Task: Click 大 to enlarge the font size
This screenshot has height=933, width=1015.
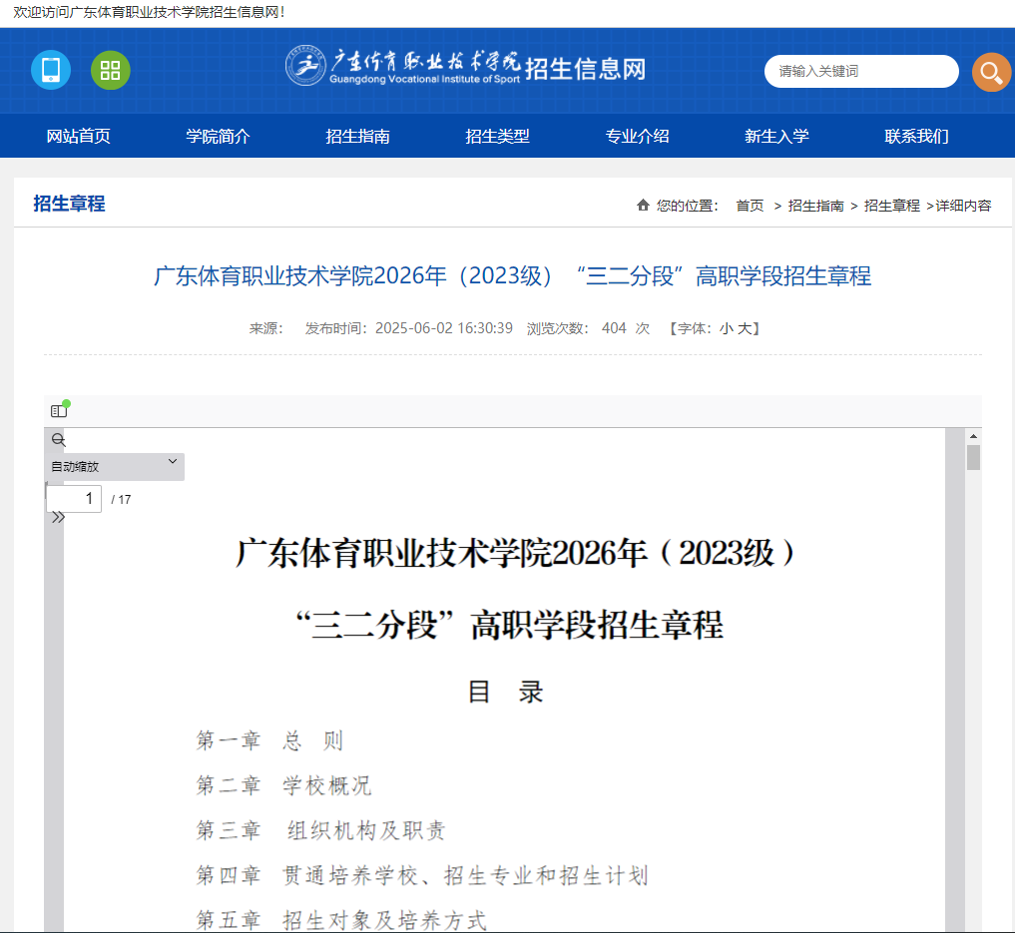Action: point(747,327)
